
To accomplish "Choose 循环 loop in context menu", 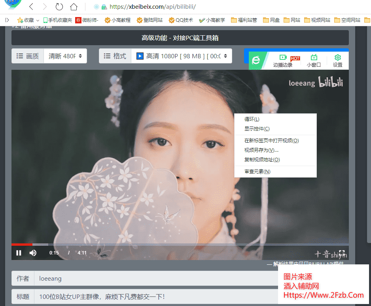I will click(252, 119).
